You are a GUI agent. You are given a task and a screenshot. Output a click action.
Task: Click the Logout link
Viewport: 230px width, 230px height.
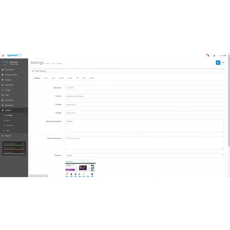pos(222,56)
